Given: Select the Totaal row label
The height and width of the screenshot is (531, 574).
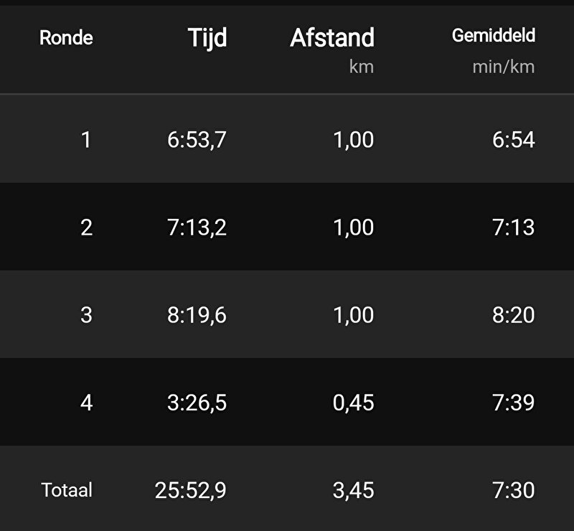Looking at the screenshot, I should click(67, 490).
